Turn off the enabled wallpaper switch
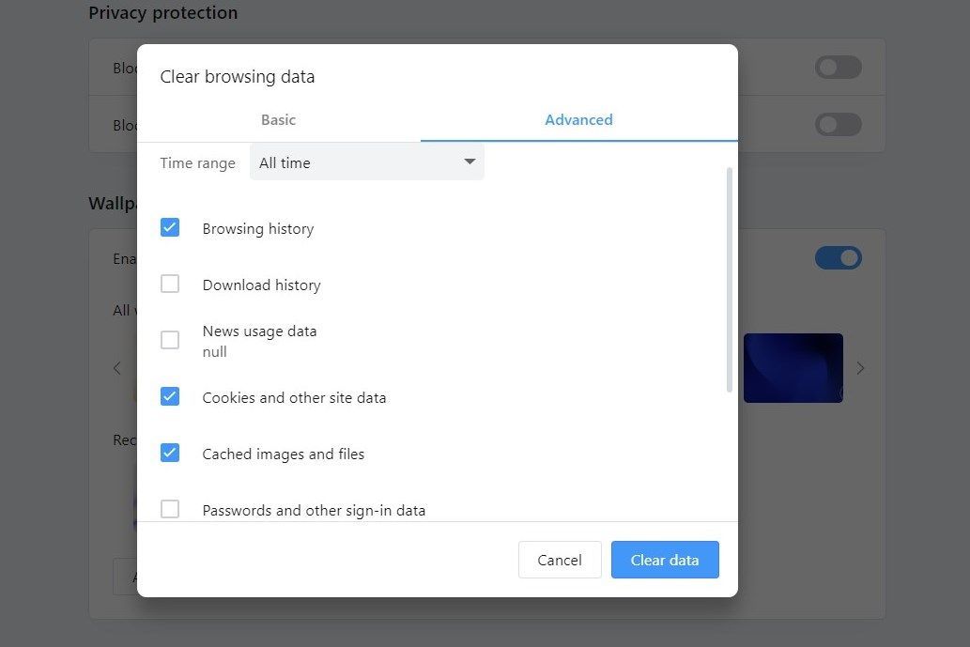 838,258
